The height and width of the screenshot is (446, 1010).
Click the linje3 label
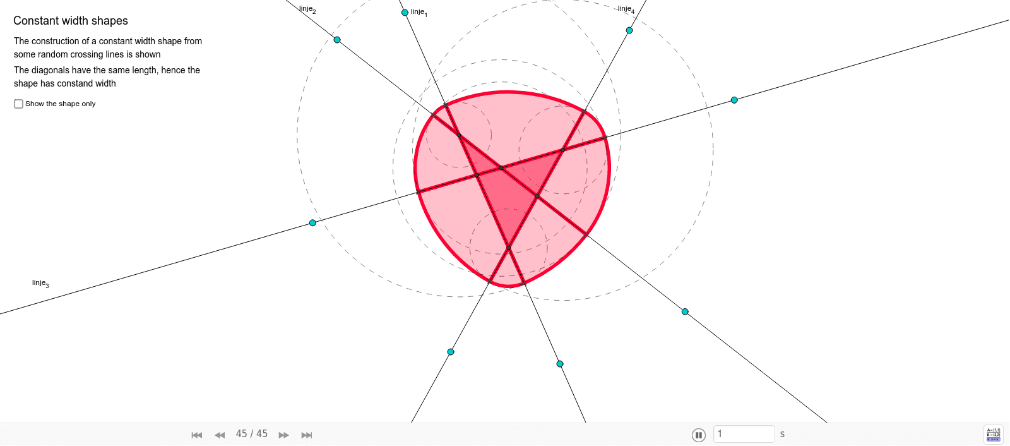(40, 284)
